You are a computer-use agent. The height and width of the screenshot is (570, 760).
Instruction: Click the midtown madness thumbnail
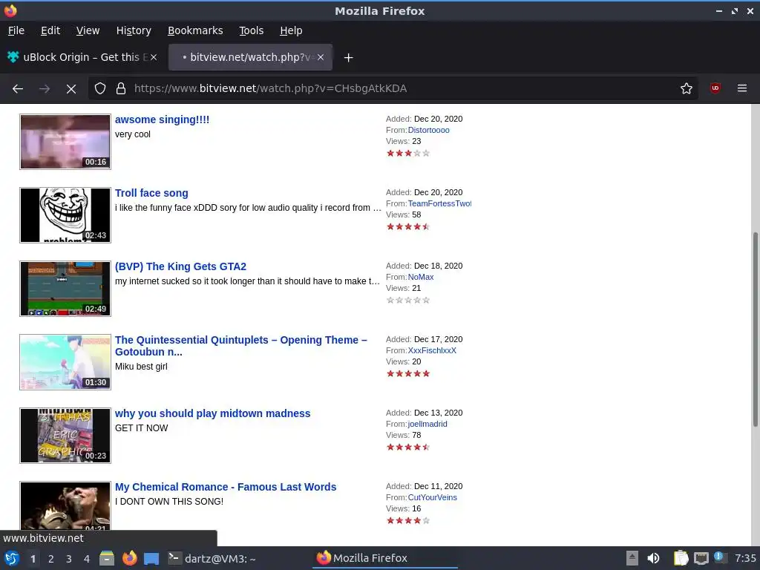pos(65,436)
